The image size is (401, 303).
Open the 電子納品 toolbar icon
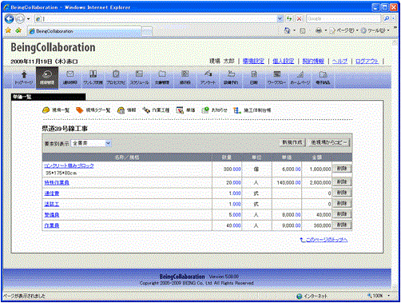(x=323, y=78)
